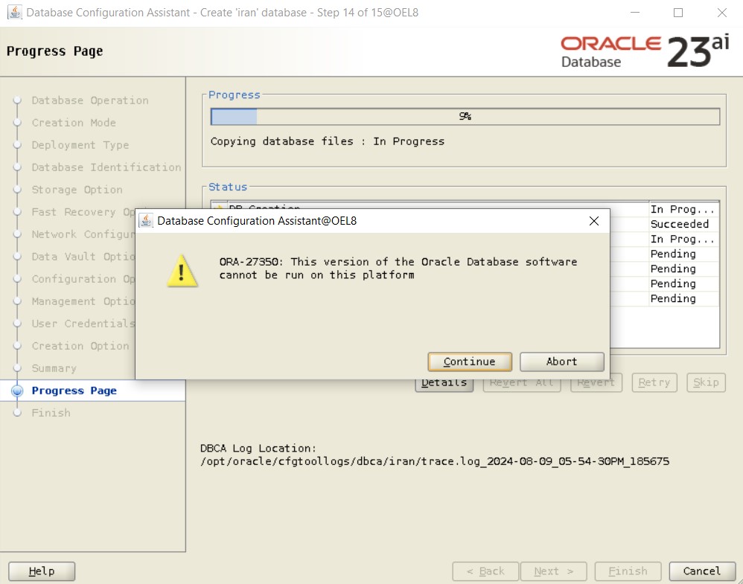The width and height of the screenshot is (743, 584).
Task: Open the Details panel
Action: [444, 382]
